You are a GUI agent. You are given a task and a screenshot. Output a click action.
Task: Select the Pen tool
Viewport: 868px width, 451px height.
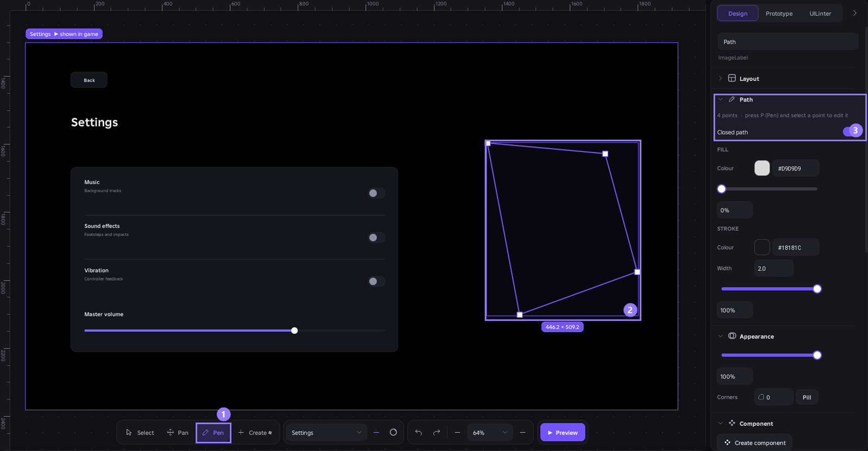(213, 433)
